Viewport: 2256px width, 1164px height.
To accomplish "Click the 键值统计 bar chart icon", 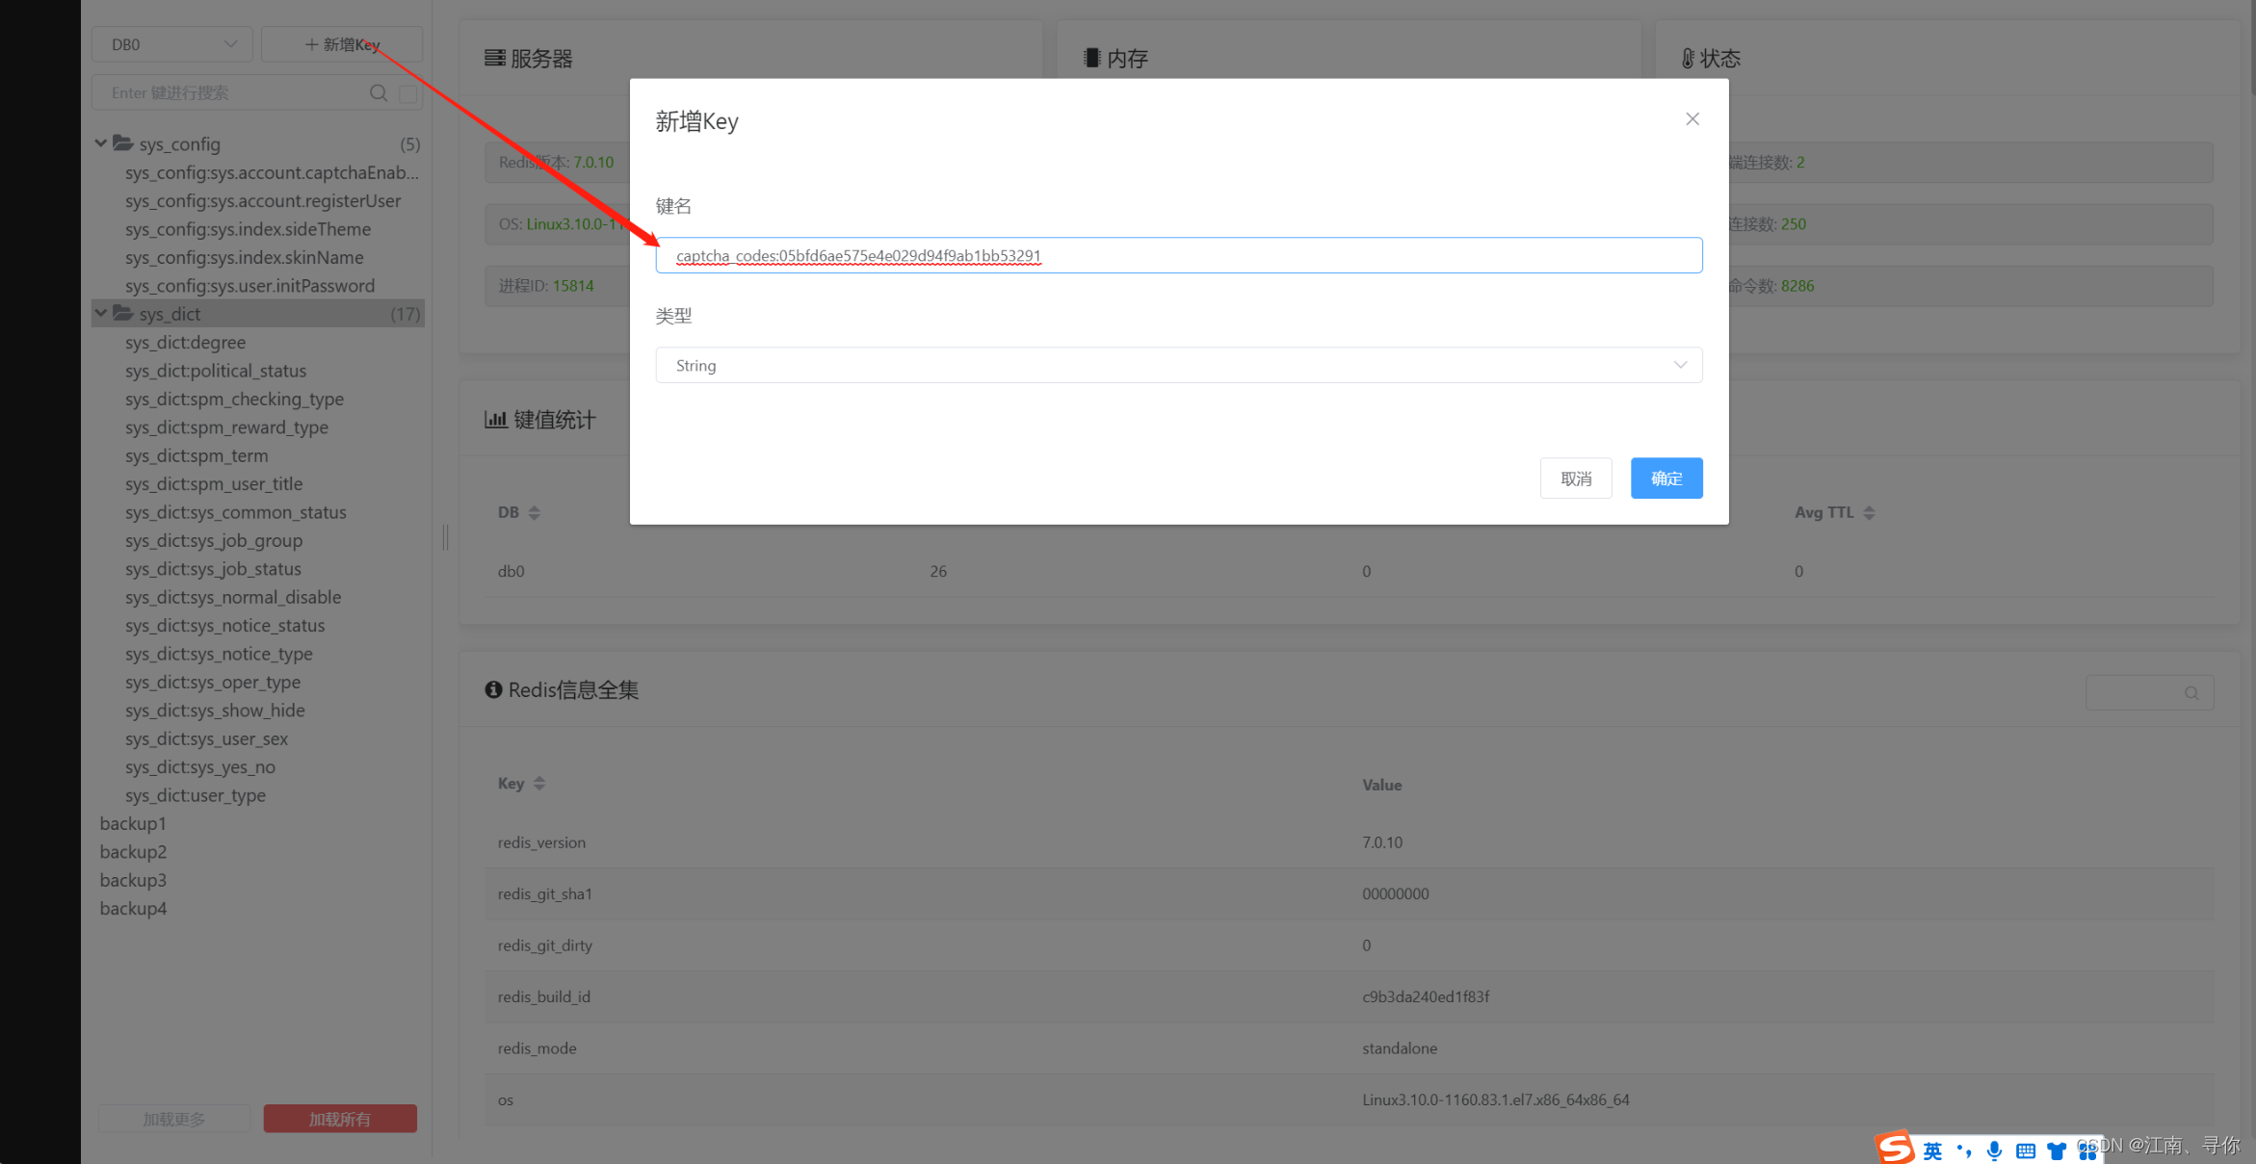I will 495,419.
